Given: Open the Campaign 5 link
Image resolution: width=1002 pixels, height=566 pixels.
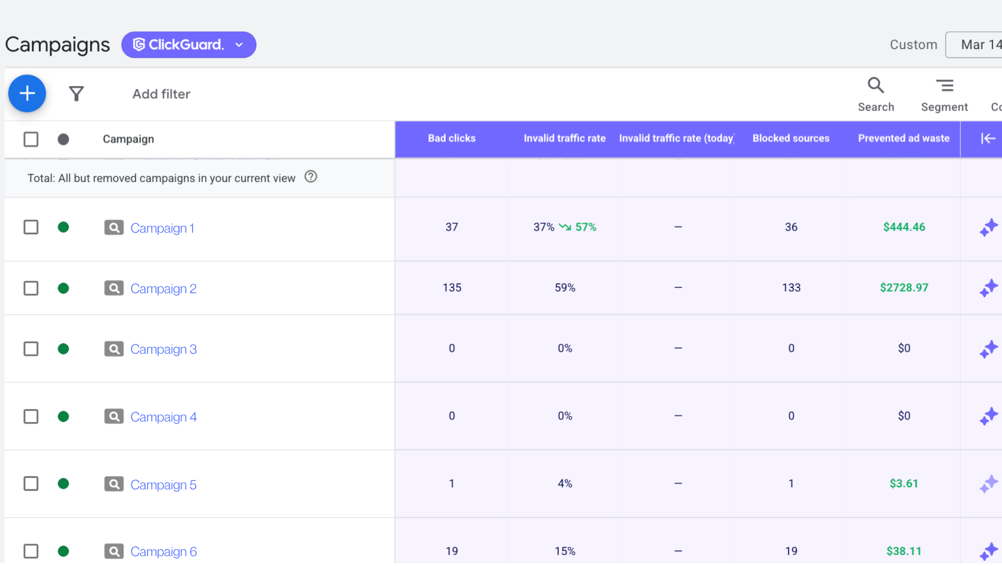Looking at the screenshot, I should (x=163, y=485).
